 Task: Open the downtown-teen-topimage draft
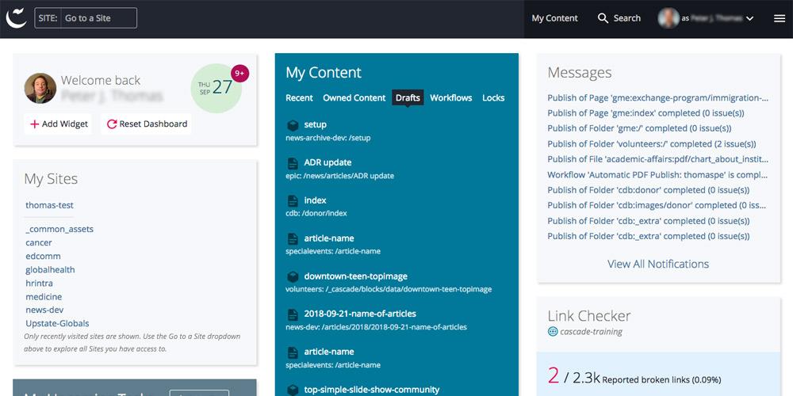click(x=355, y=276)
